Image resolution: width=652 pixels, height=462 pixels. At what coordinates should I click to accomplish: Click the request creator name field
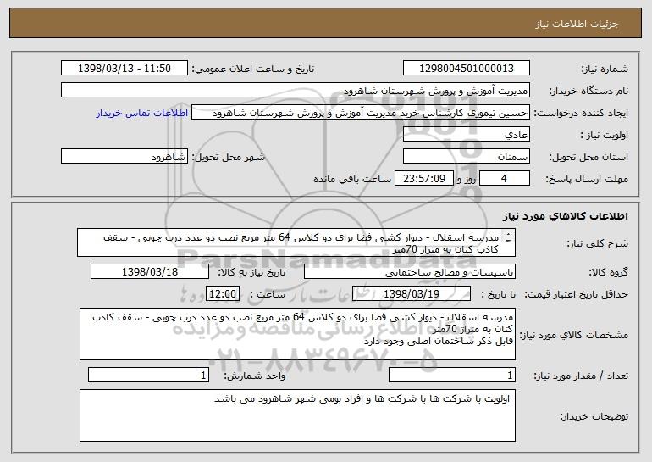(x=361, y=113)
